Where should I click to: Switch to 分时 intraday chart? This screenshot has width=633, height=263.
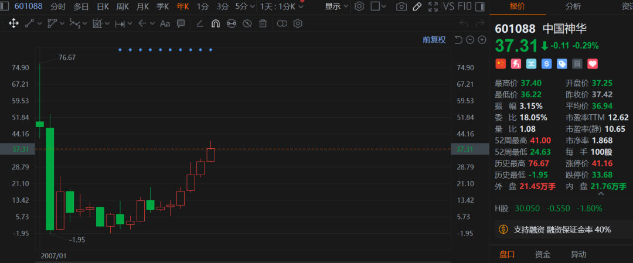pyautogui.click(x=59, y=6)
